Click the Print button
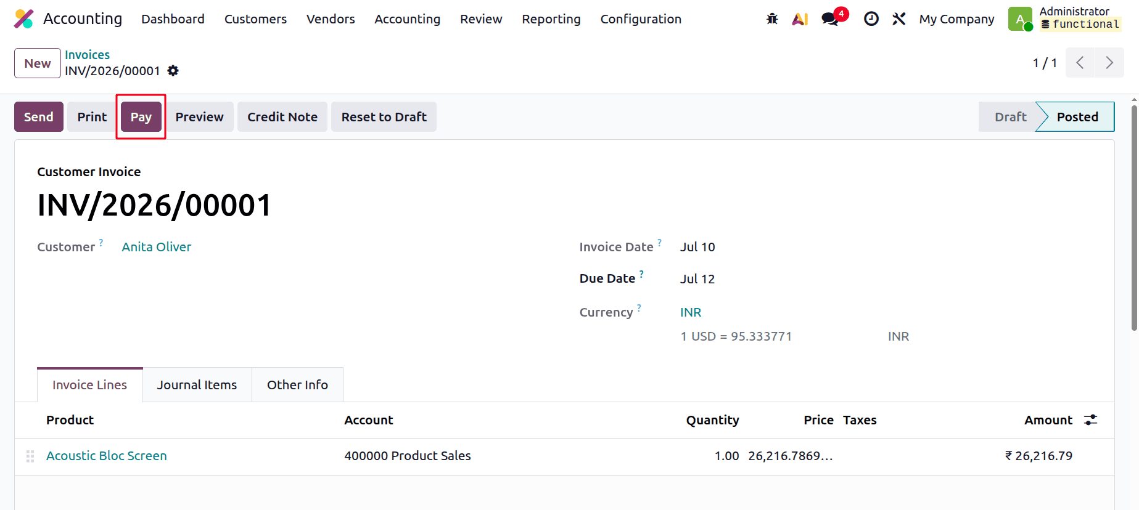 [92, 117]
